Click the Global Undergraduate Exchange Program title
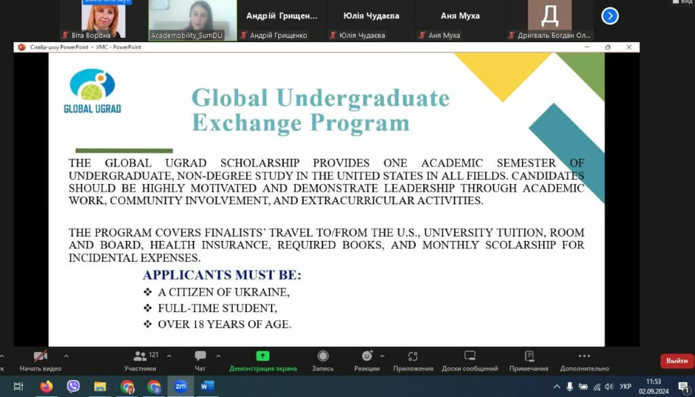Viewport: 695px width, 397px height. 320,110
